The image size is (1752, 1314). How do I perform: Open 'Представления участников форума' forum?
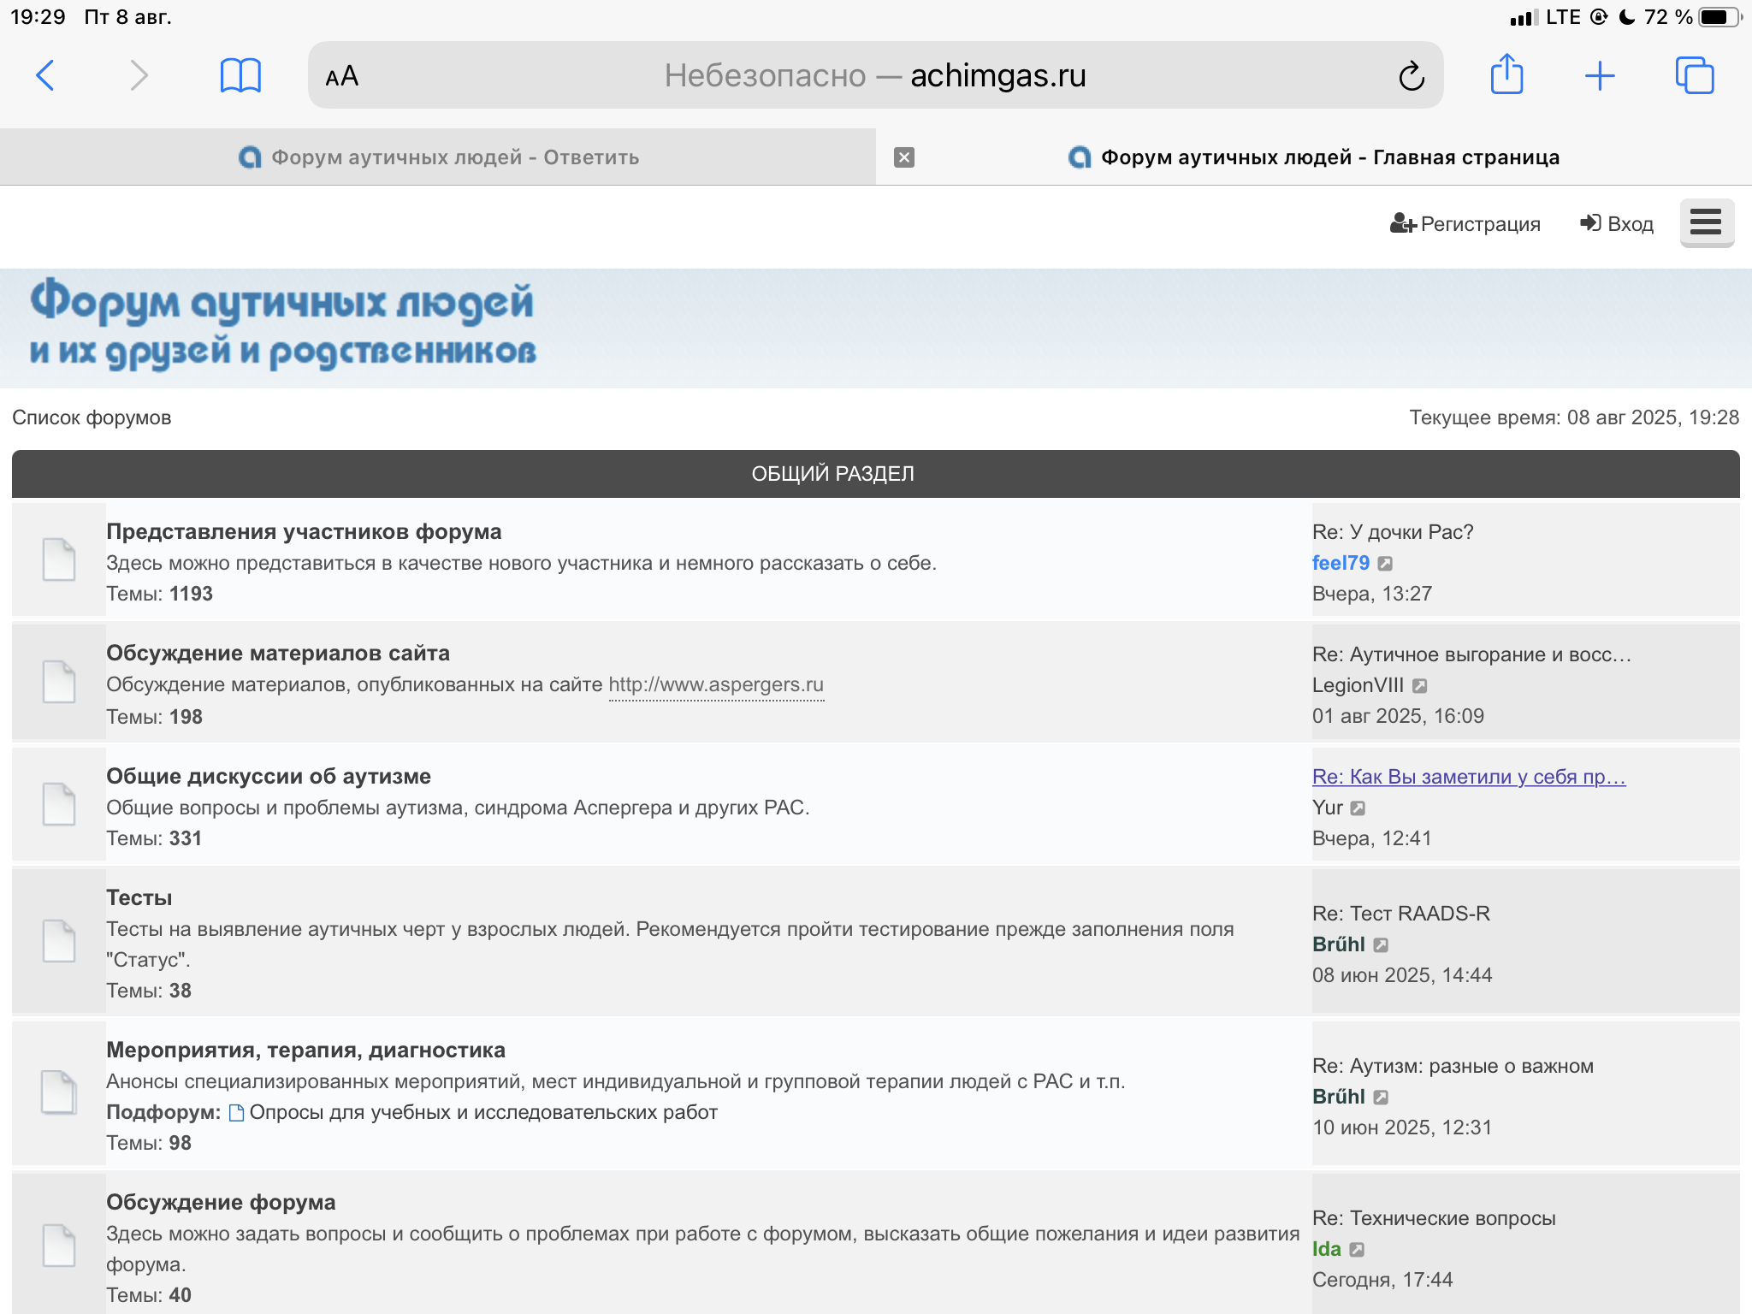click(304, 531)
